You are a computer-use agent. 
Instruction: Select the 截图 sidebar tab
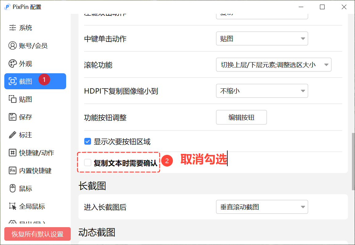click(x=35, y=81)
